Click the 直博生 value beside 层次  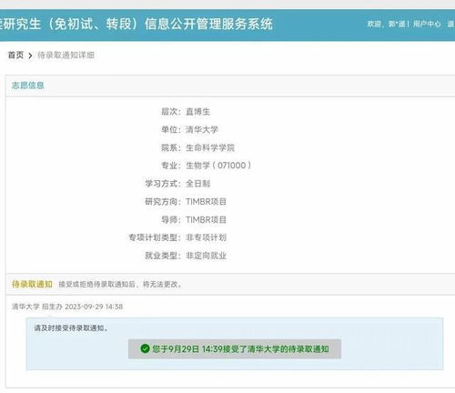(x=197, y=112)
